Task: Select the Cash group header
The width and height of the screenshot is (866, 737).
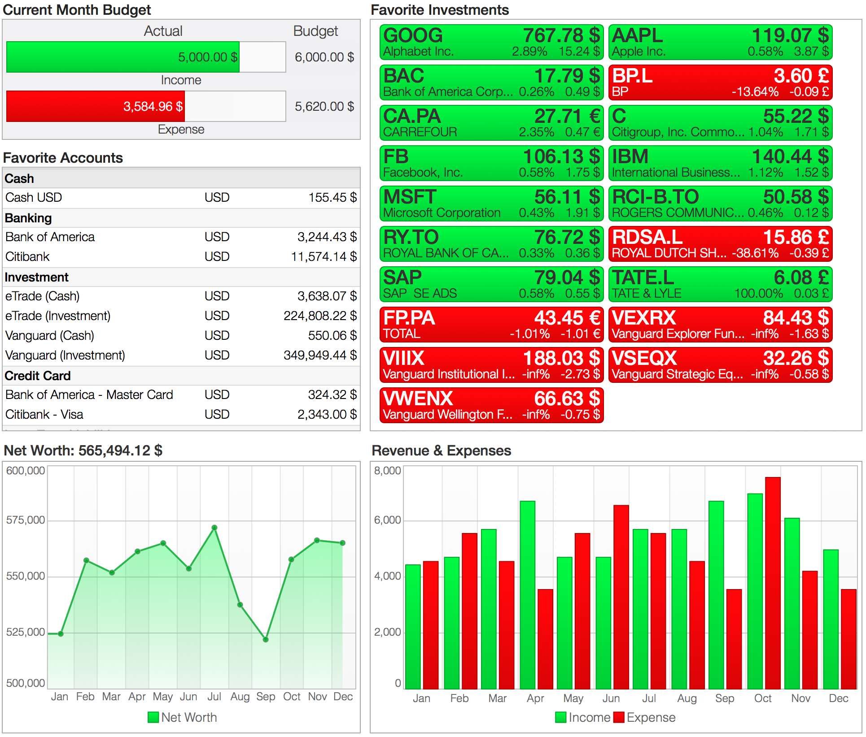Action: point(181,178)
